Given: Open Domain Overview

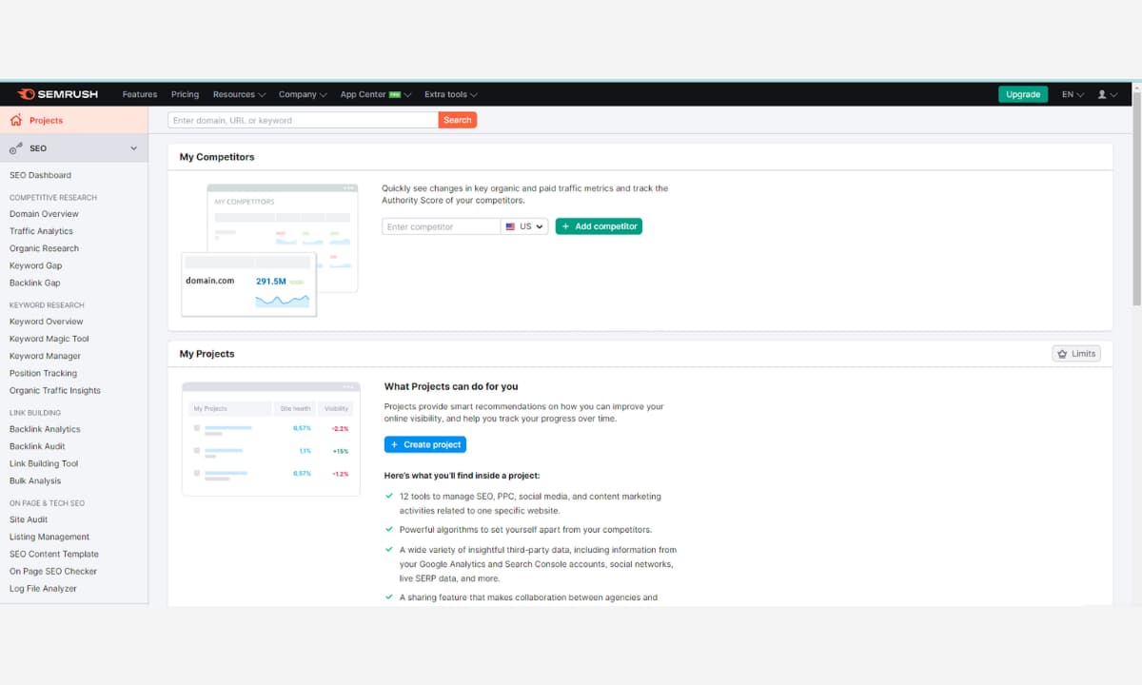Looking at the screenshot, I should point(44,214).
